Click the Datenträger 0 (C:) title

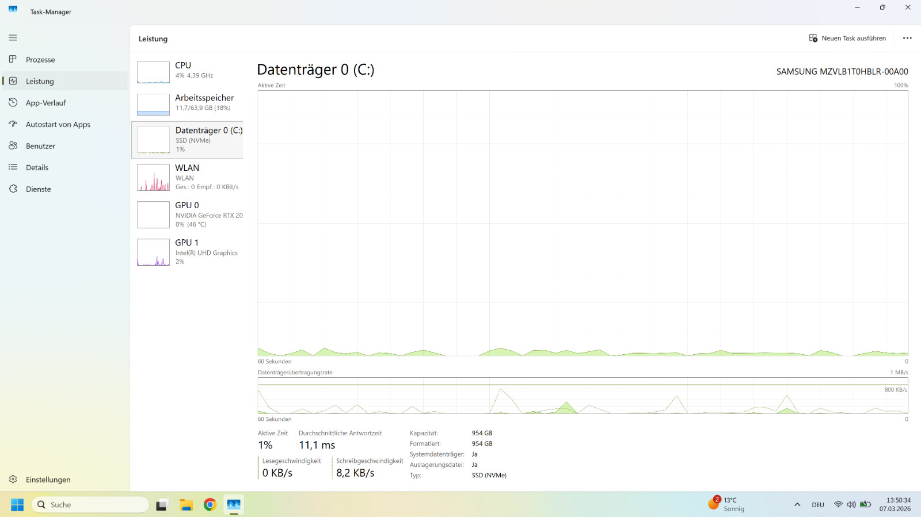pyautogui.click(x=315, y=70)
